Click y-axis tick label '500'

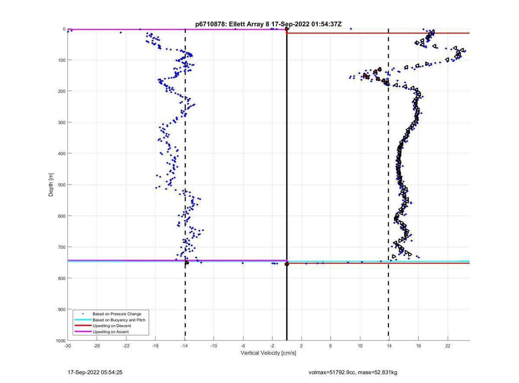[x=61, y=185]
